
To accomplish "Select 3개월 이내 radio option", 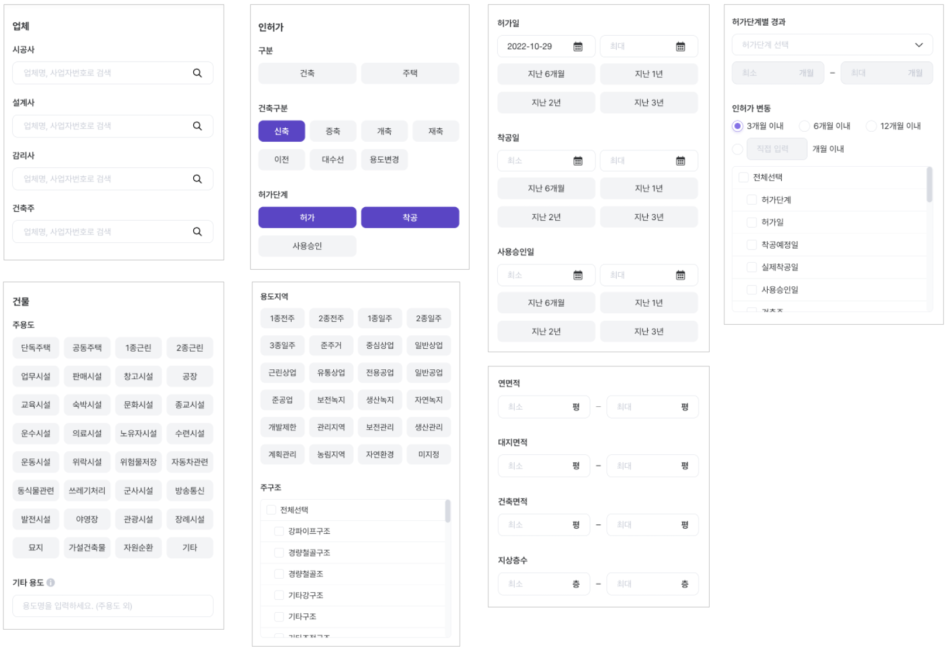I will 738,126.
